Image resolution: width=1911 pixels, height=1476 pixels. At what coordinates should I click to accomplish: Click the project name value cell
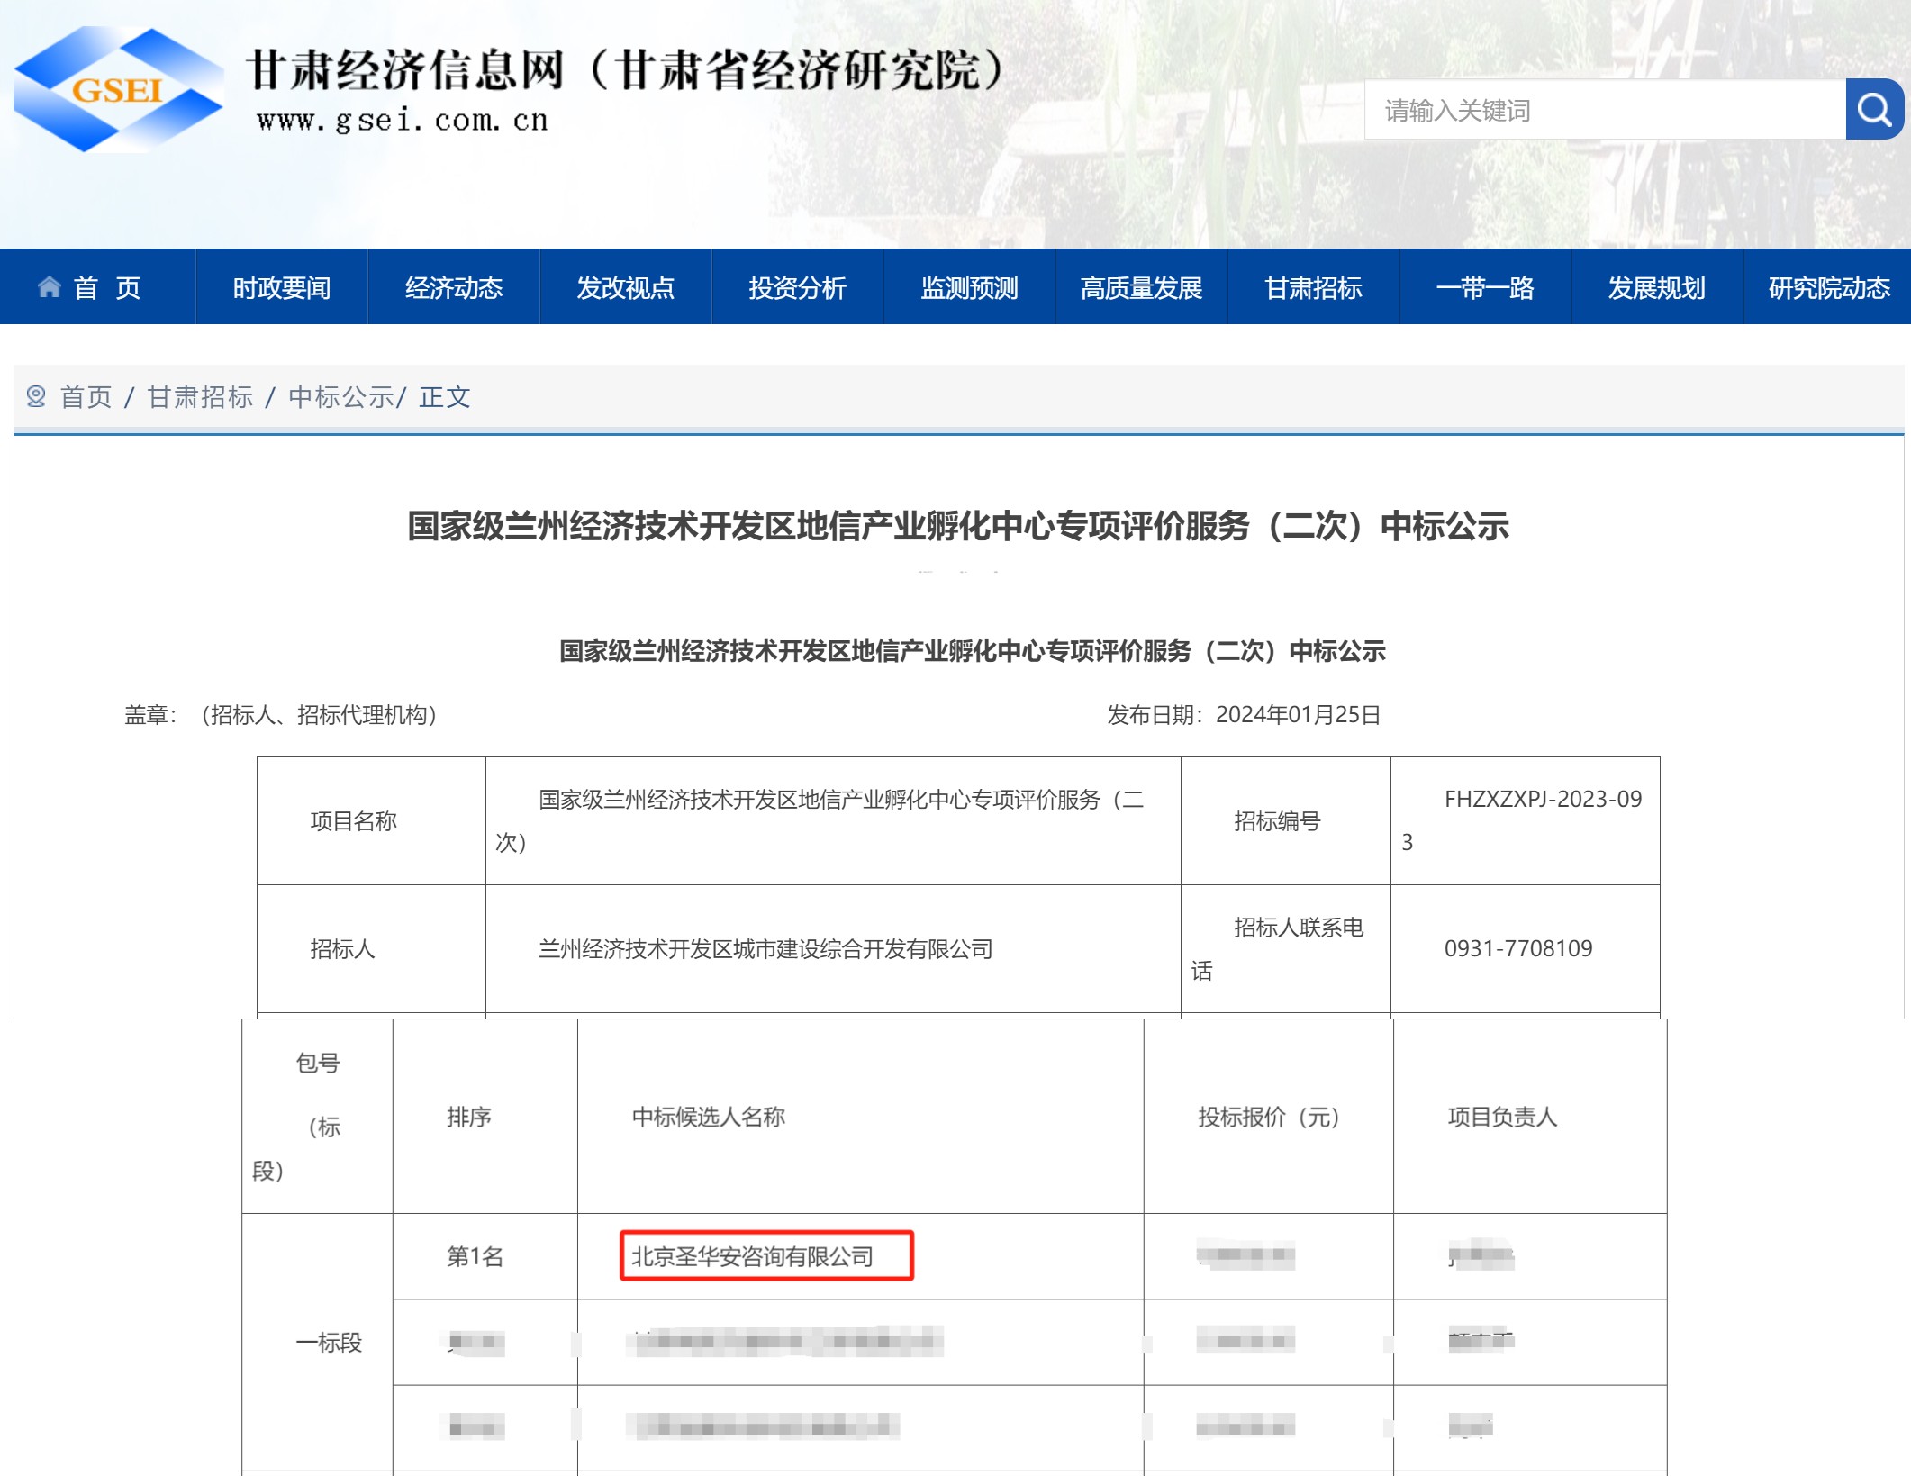pyautogui.click(x=833, y=821)
